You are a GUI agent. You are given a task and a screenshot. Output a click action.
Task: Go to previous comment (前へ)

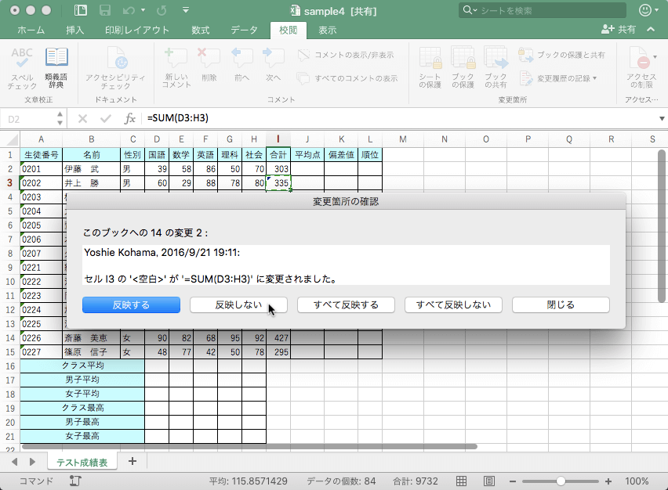coord(241,65)
